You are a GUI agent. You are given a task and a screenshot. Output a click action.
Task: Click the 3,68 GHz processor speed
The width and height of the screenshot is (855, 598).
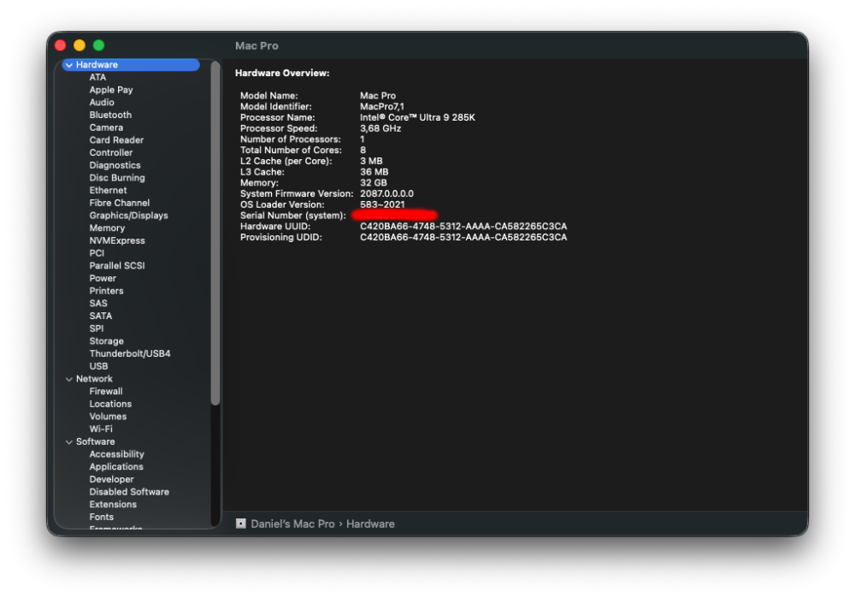380,128
